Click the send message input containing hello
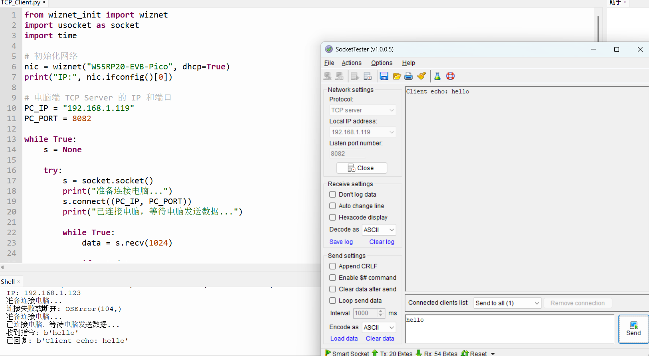Viewport: 649px width, 356px height. 510,329
